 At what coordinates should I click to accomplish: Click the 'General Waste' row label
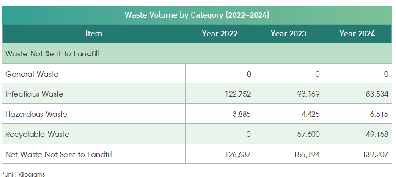pyautogui.click(x=32, y=74)
